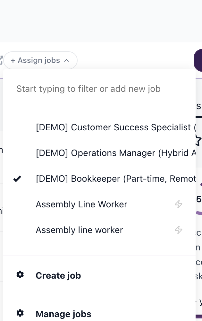Select [DEMO] Customer Success Specialist job
The height and width of the screenshot is (321, 202).
[99, 127]
